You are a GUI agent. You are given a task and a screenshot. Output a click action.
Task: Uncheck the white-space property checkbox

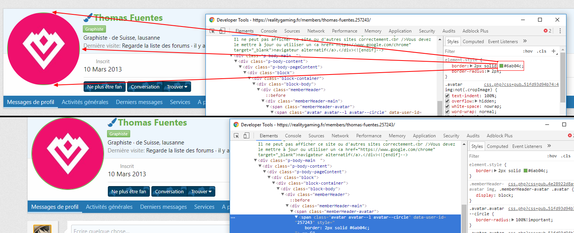point(448,107)
